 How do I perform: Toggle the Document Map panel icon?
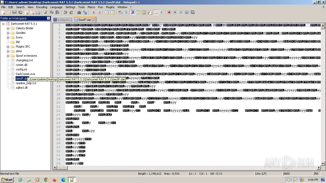click(144, 12)
